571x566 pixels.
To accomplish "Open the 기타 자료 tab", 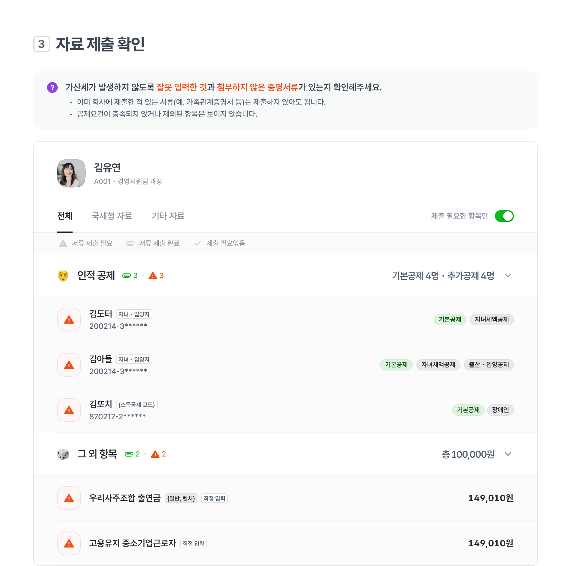I will 168,216.
